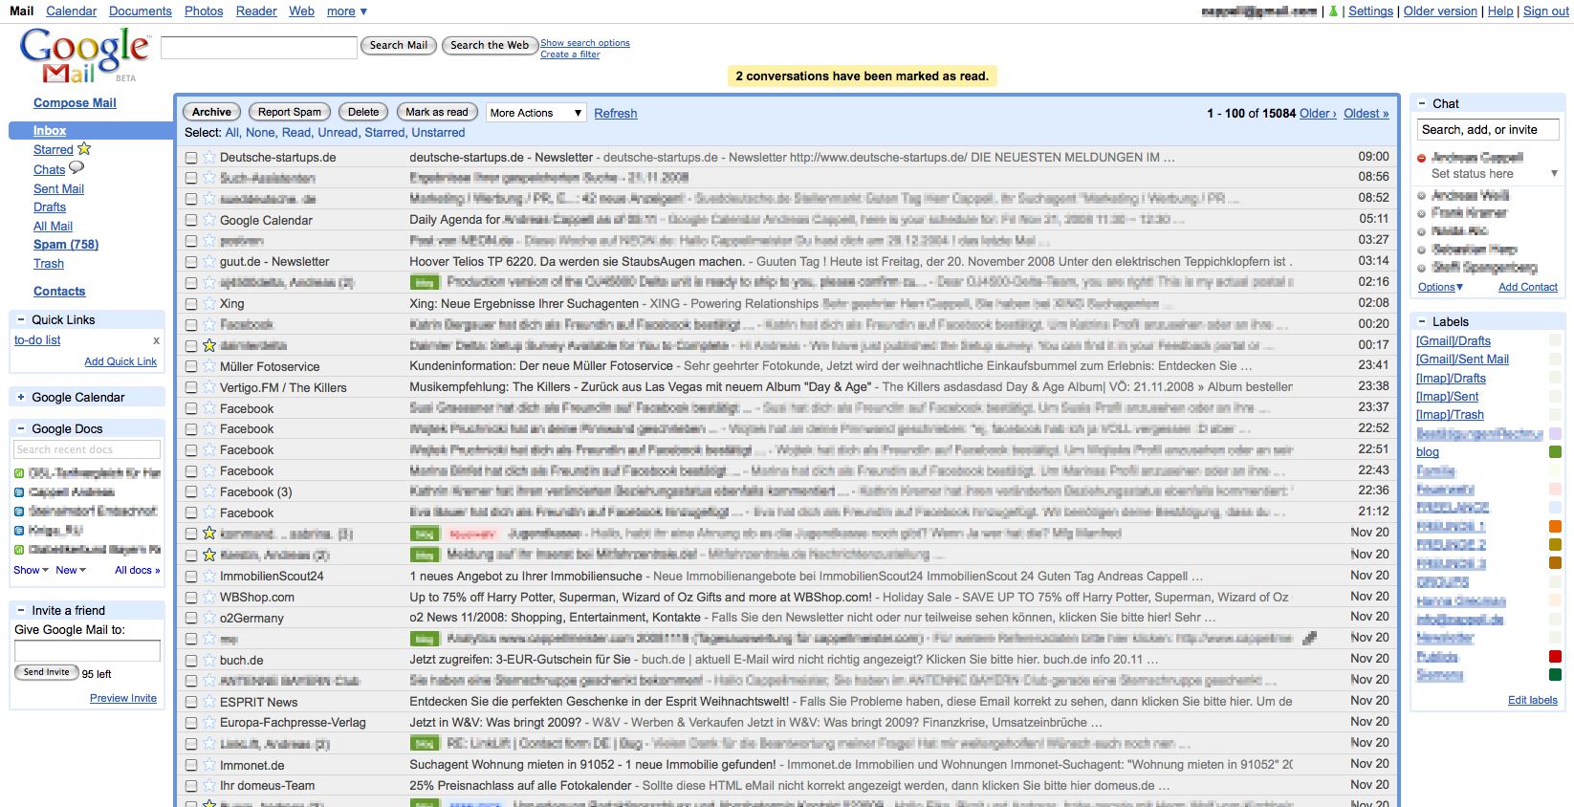
Task: Select the WBShop.com email checkbox
Action: 191,598
